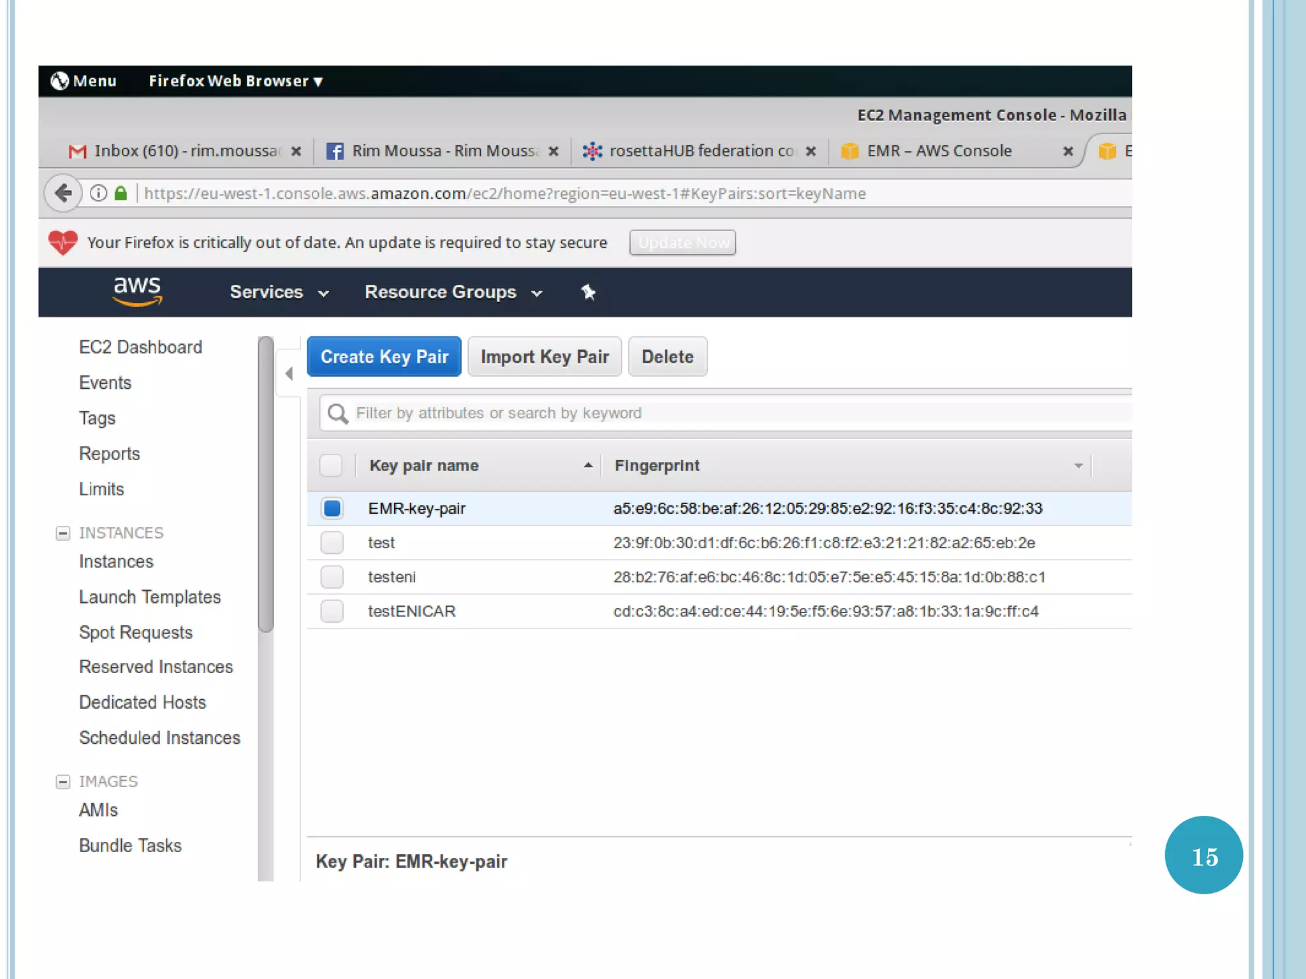Click the search magnifier icon in filter box
The width and height of the screenshot is (1306, 979).
coord(337,414)
